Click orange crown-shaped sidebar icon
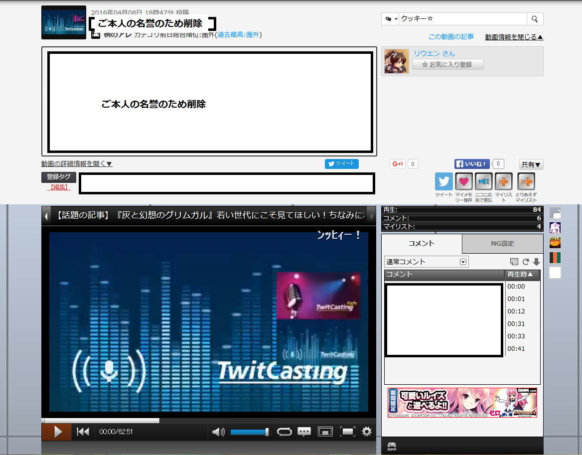Image resolution: width=582 pixels, height=455 pixels. 555,242
